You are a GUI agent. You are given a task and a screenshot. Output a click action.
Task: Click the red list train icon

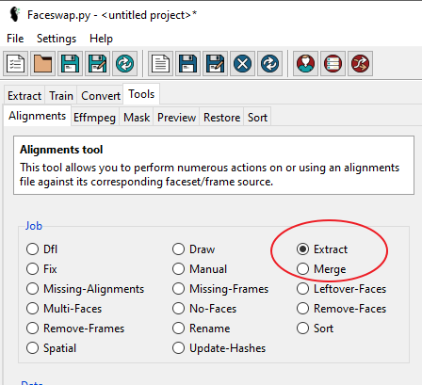(333, 64)
